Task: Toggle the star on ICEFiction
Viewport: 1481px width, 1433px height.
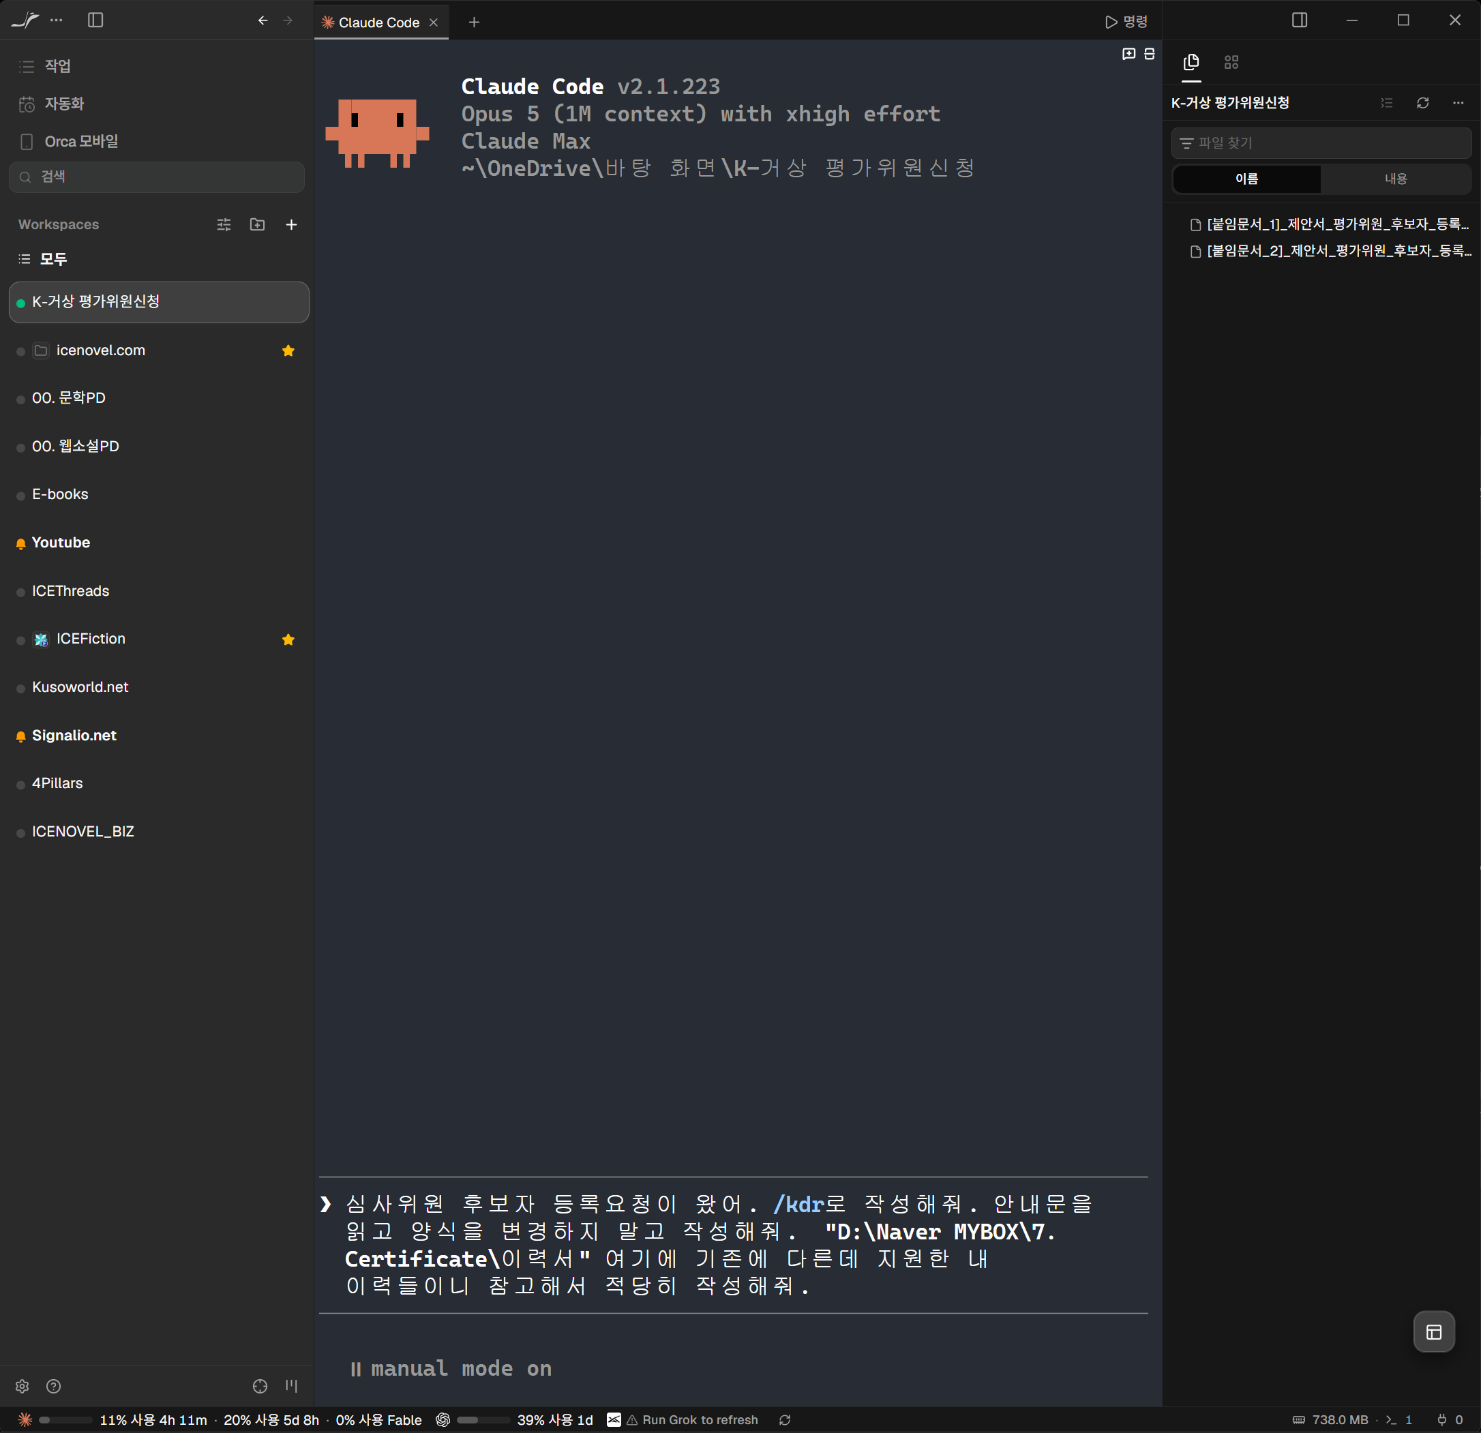Action: pyautogui.click(x=288, y=640)
